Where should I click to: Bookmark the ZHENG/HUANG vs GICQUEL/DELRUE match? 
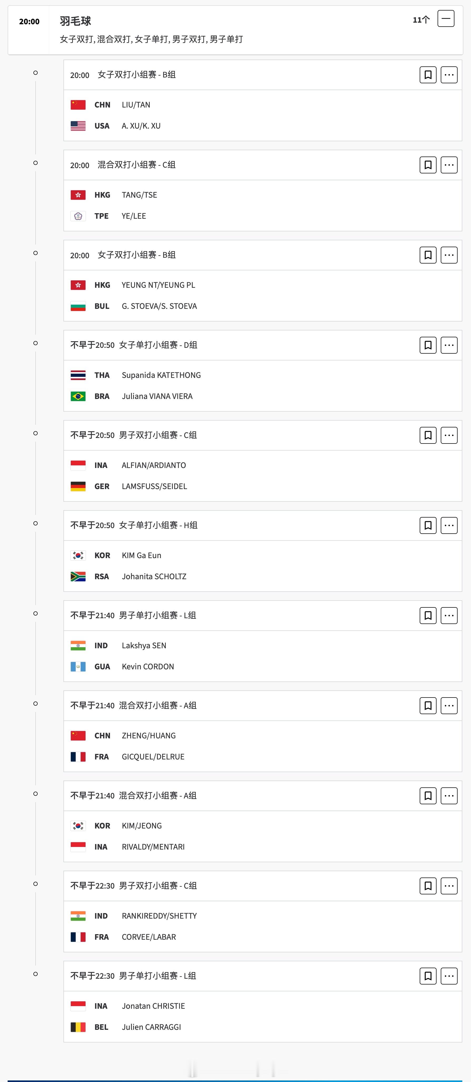[428, 705]
